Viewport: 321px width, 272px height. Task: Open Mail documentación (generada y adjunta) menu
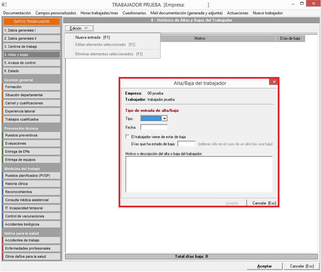(x=187, y=13)
